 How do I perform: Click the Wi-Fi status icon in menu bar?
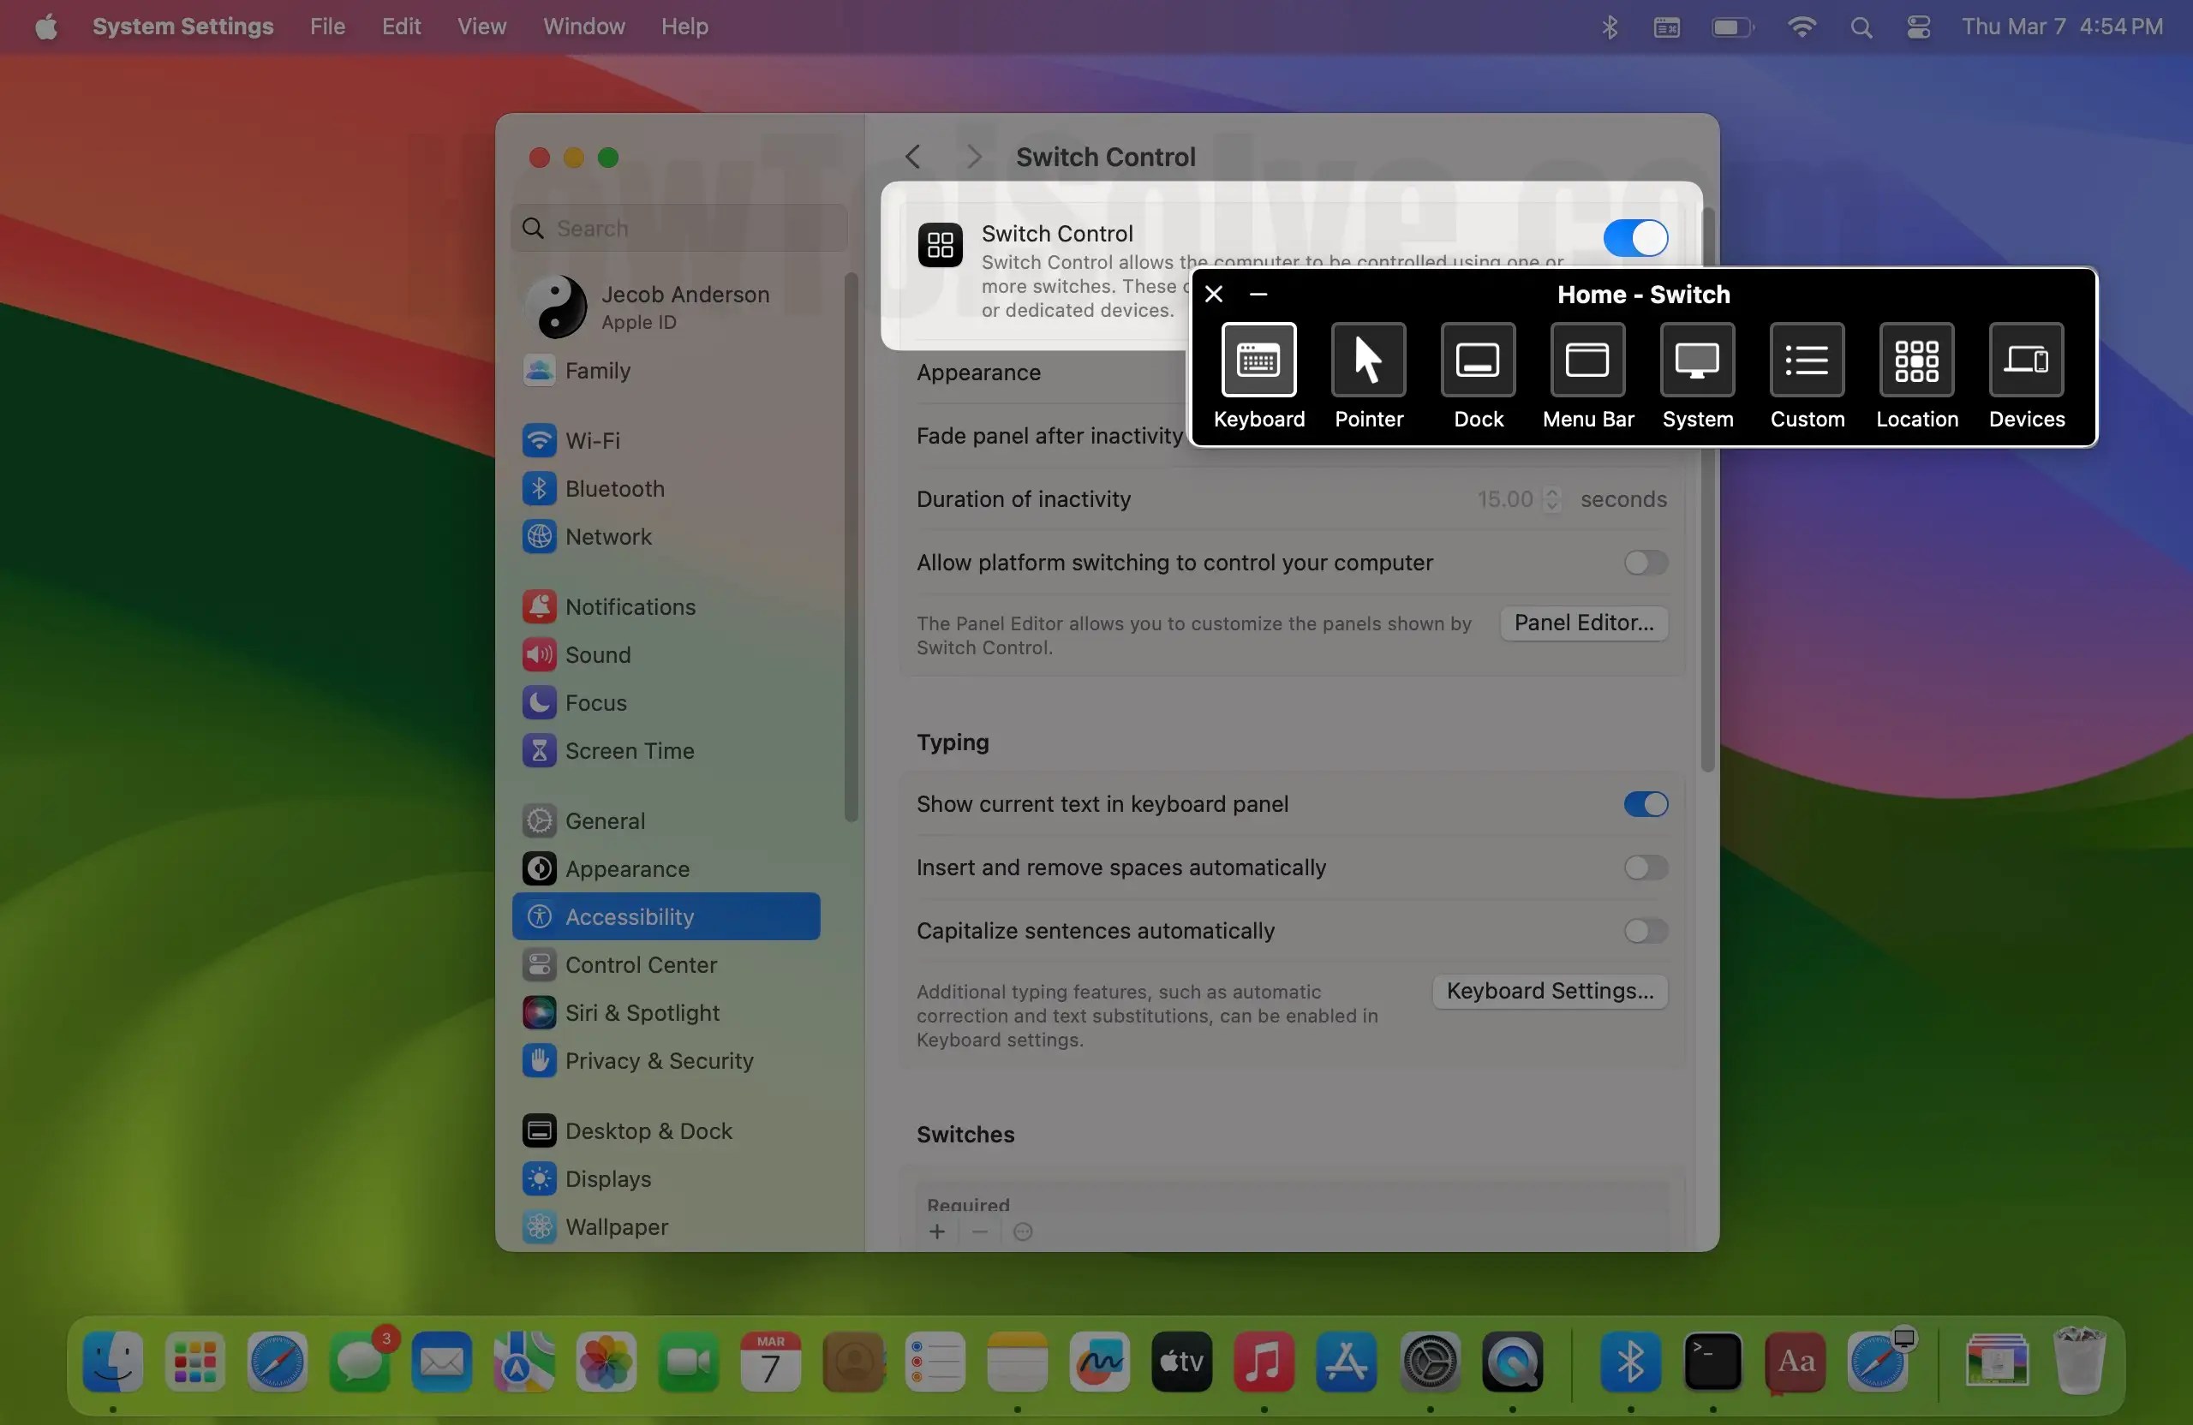pyautogui.click(x=1802, y=26)
